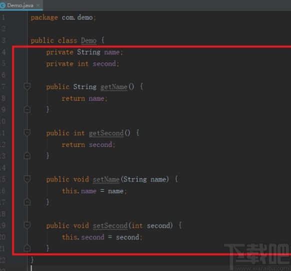Place cursor on 'private String name' field

click(84, 52)
